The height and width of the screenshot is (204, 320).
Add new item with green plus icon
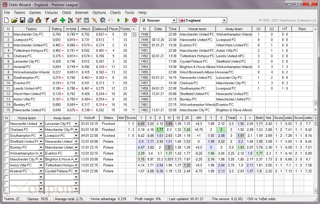coord(62,20)
